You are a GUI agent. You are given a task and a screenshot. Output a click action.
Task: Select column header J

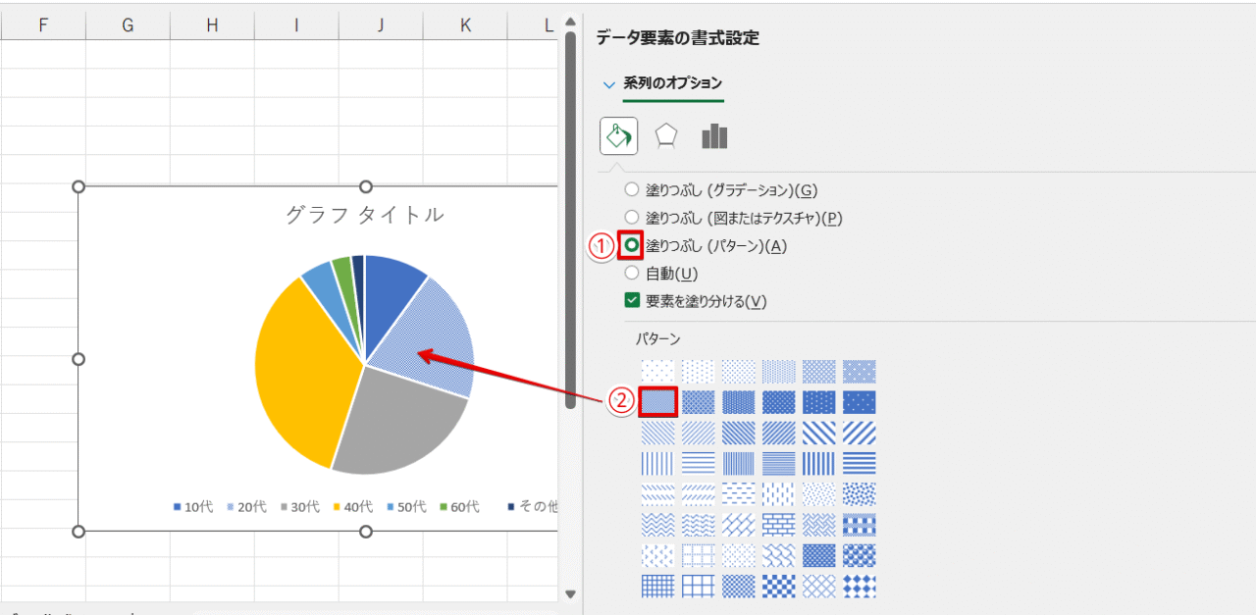point(380,26)
